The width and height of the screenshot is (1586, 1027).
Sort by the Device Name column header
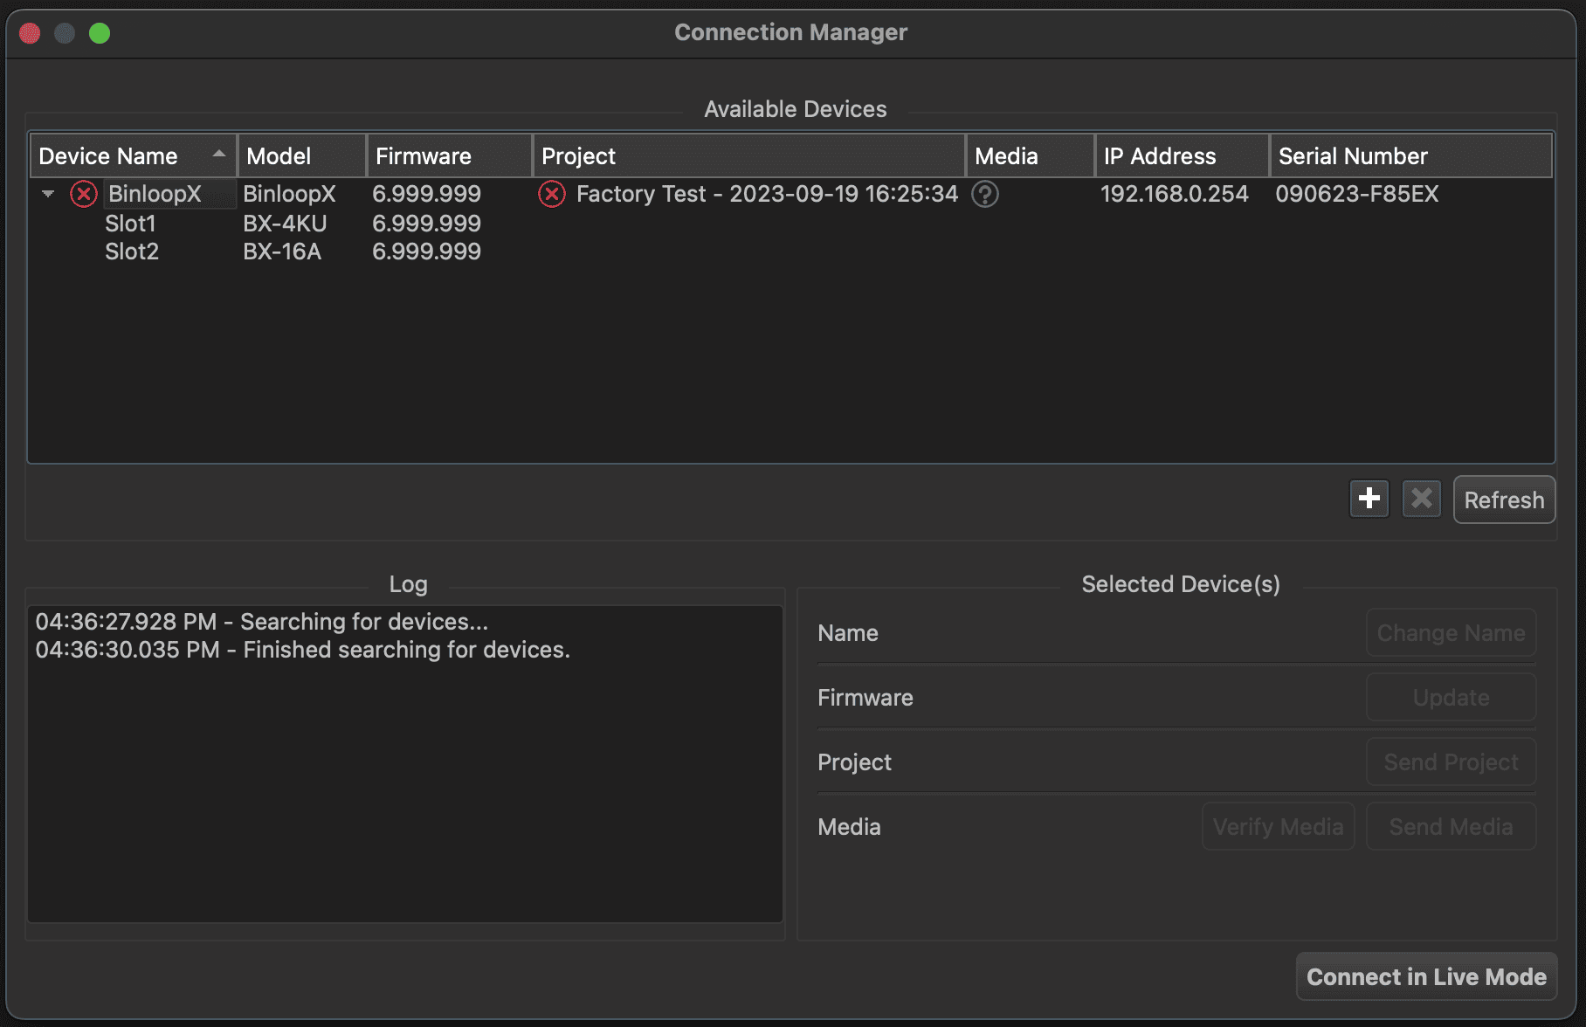click(x=108, y=156)
